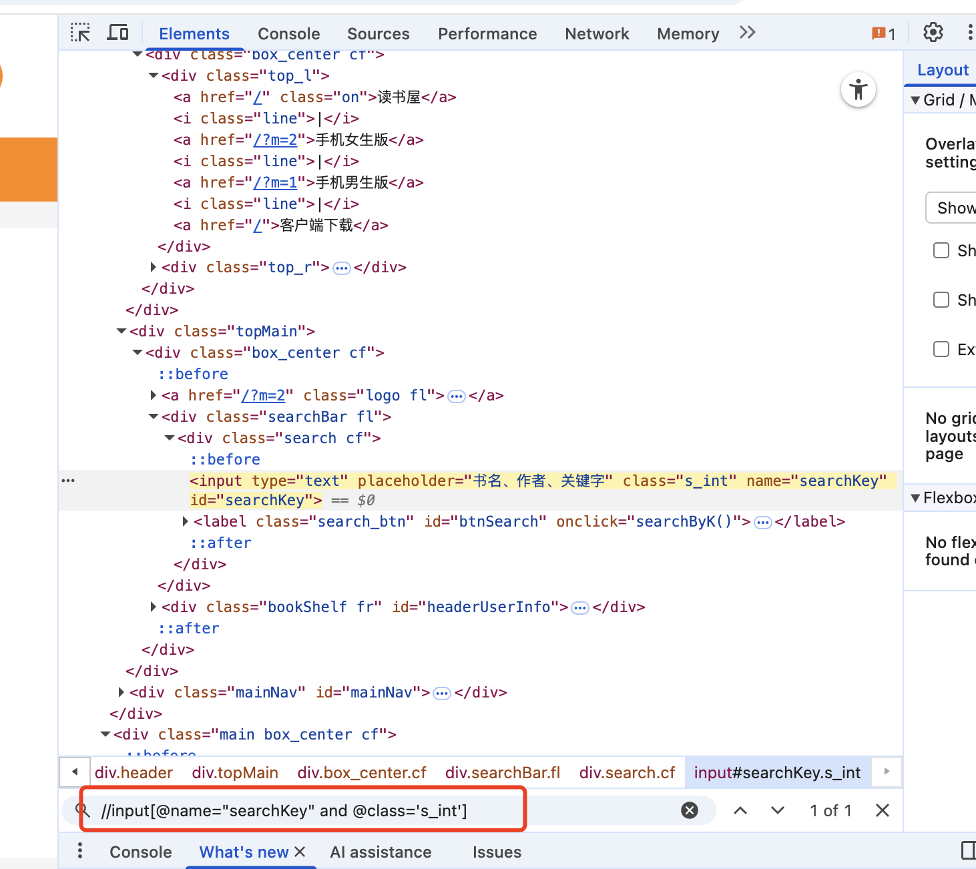Close the What's new drawer tab

click(x=300, y=852)
